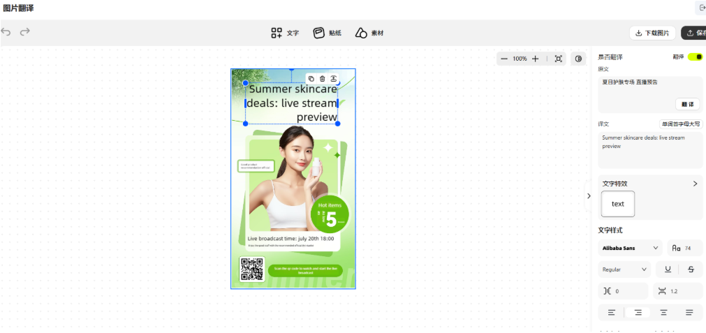This screenshot has width=706, height=333.
Task: Toggle the 翻译 translation switch
Action: [x=695, y=57]
